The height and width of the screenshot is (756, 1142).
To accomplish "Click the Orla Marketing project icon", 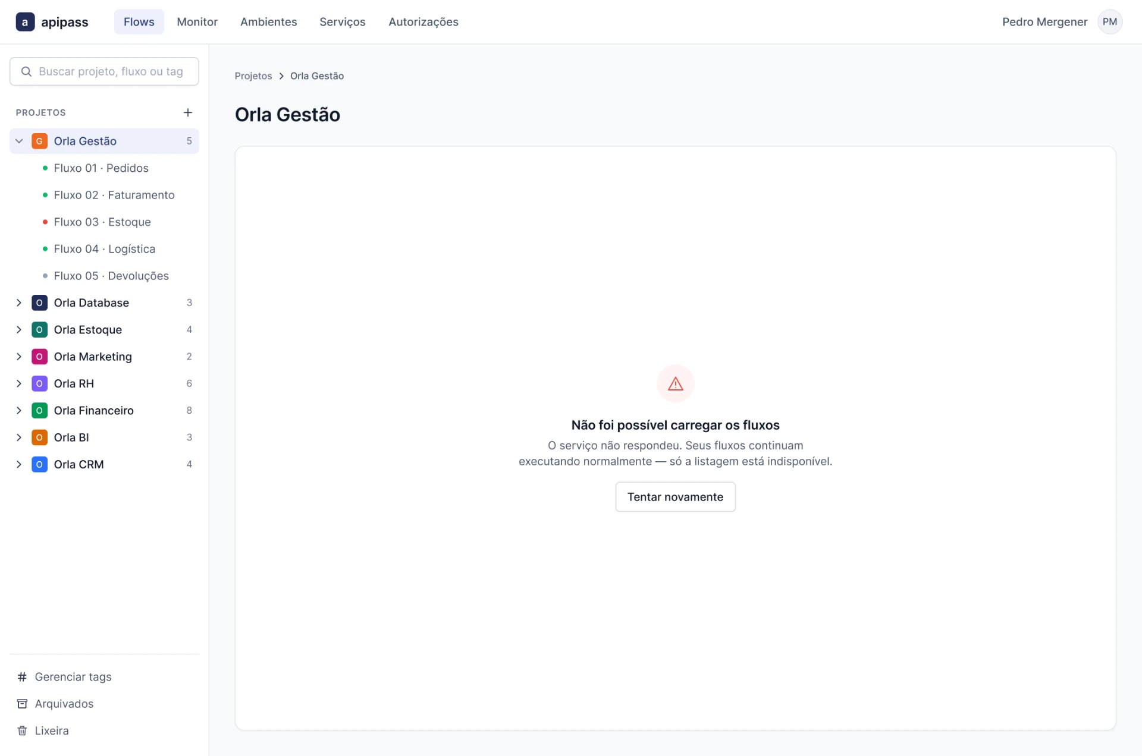I will pyautogui.click(x=39, y=357).
